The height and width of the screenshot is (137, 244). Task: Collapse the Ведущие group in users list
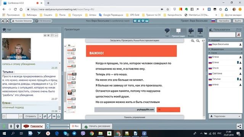225,40
